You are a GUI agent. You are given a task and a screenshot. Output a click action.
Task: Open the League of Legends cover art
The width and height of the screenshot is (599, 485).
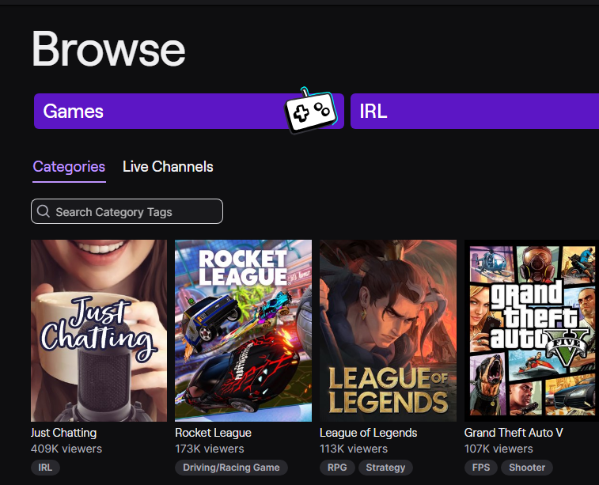[389, 331]
